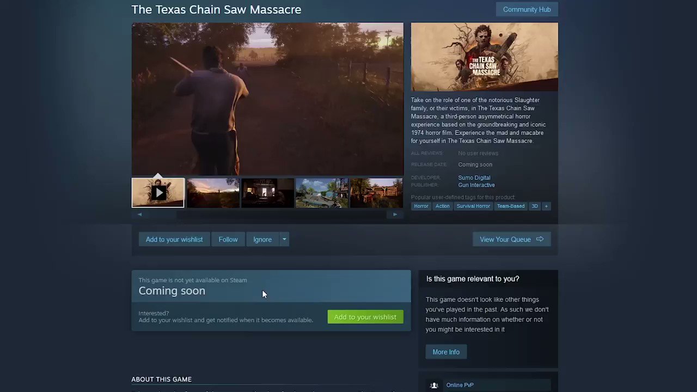This screenshot has width=697, height=392.
Task: Select the Survival Horror tag
Action: pos(473,206)
